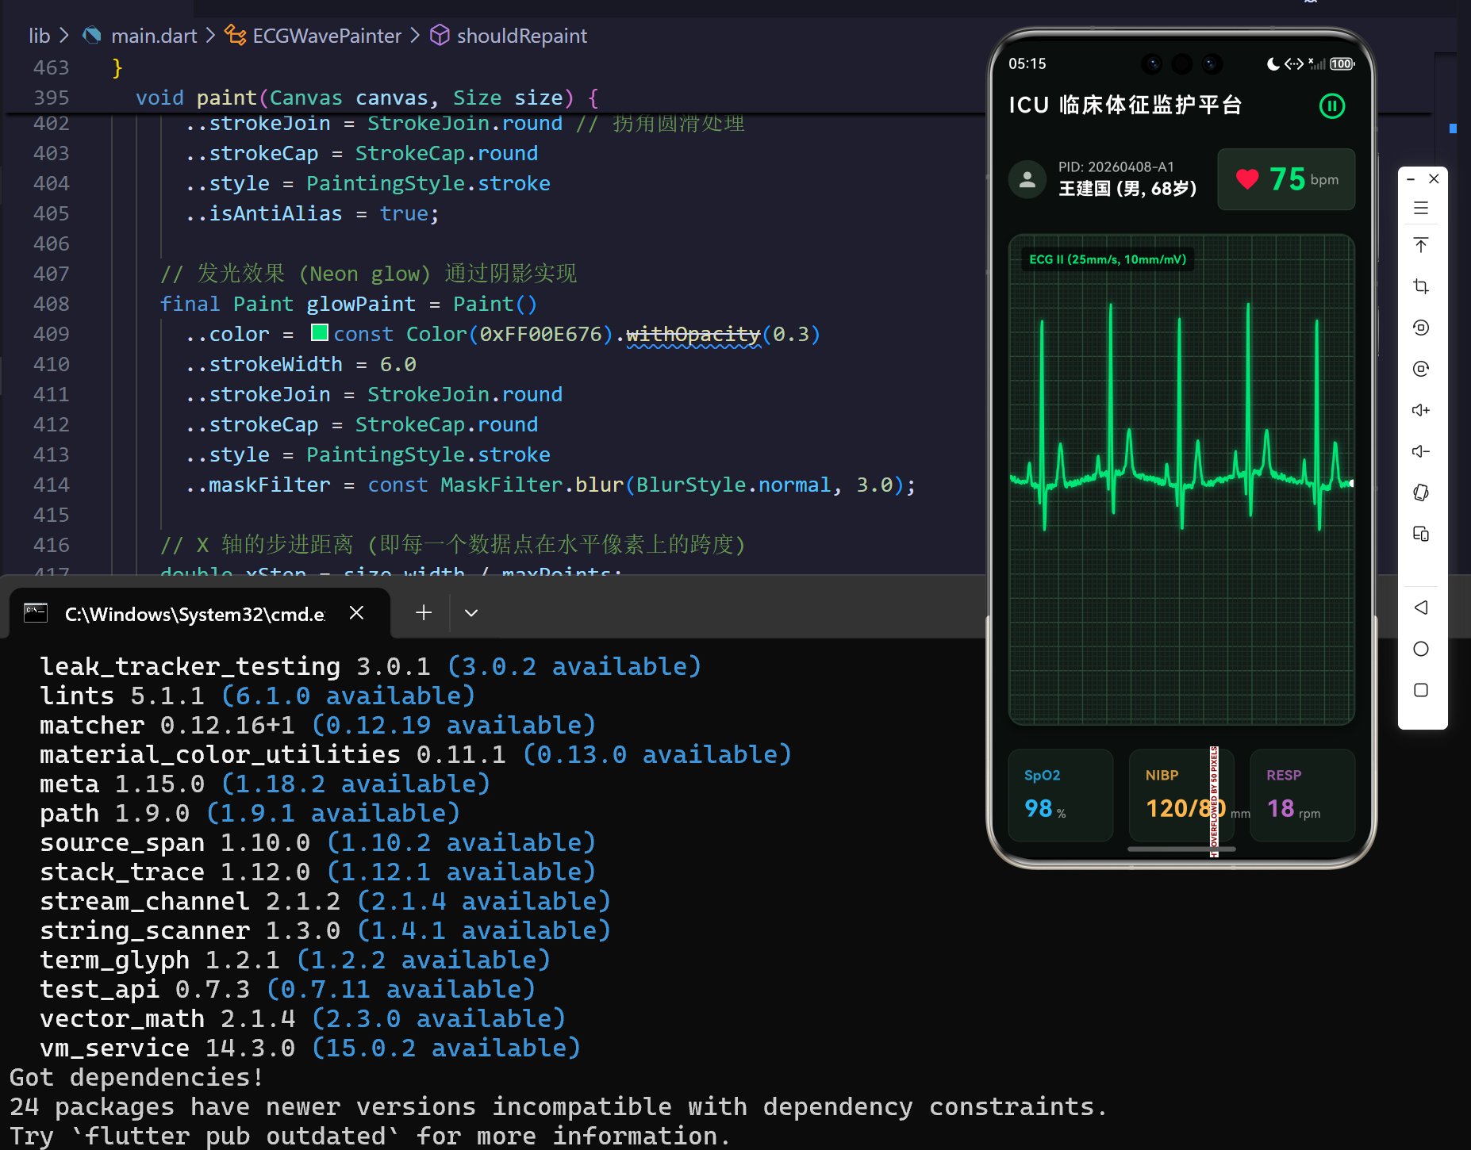
Task: Click the clockwise record/rotate icon in sidebar
Action: click(1421, 369)
